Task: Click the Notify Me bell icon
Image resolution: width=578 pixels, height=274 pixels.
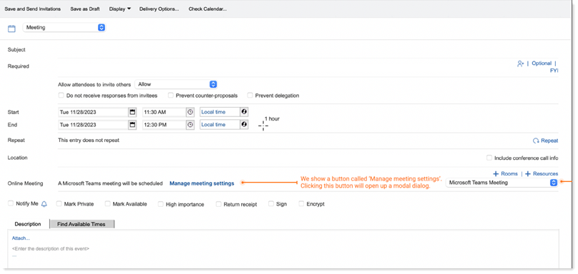Action: pyautogui.click(x=44, y=204)
